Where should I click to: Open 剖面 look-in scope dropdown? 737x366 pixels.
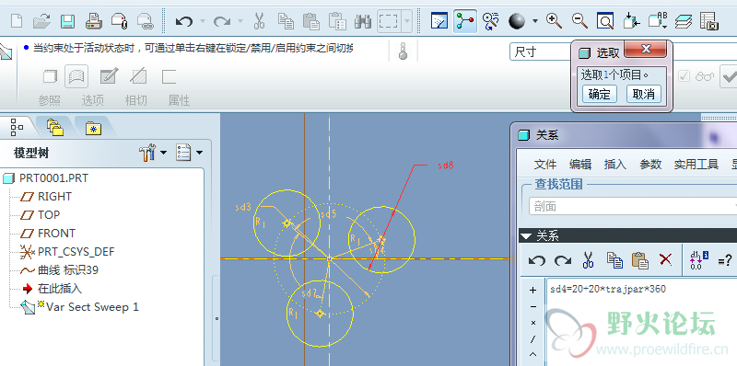click(x=633, y=207)
